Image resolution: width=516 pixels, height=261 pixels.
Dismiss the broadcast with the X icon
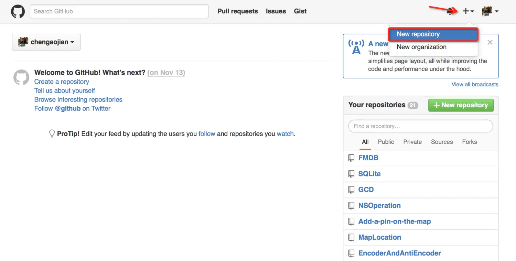(x=490, y=42)
